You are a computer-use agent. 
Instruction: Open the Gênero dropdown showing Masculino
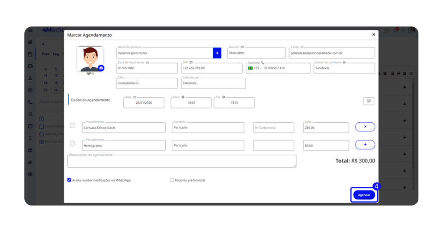[x=256, y=53]
